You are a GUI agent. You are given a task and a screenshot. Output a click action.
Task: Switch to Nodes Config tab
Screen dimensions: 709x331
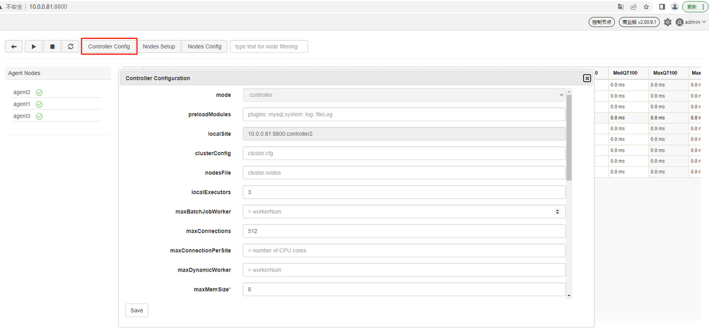click(x=205, y=46)
